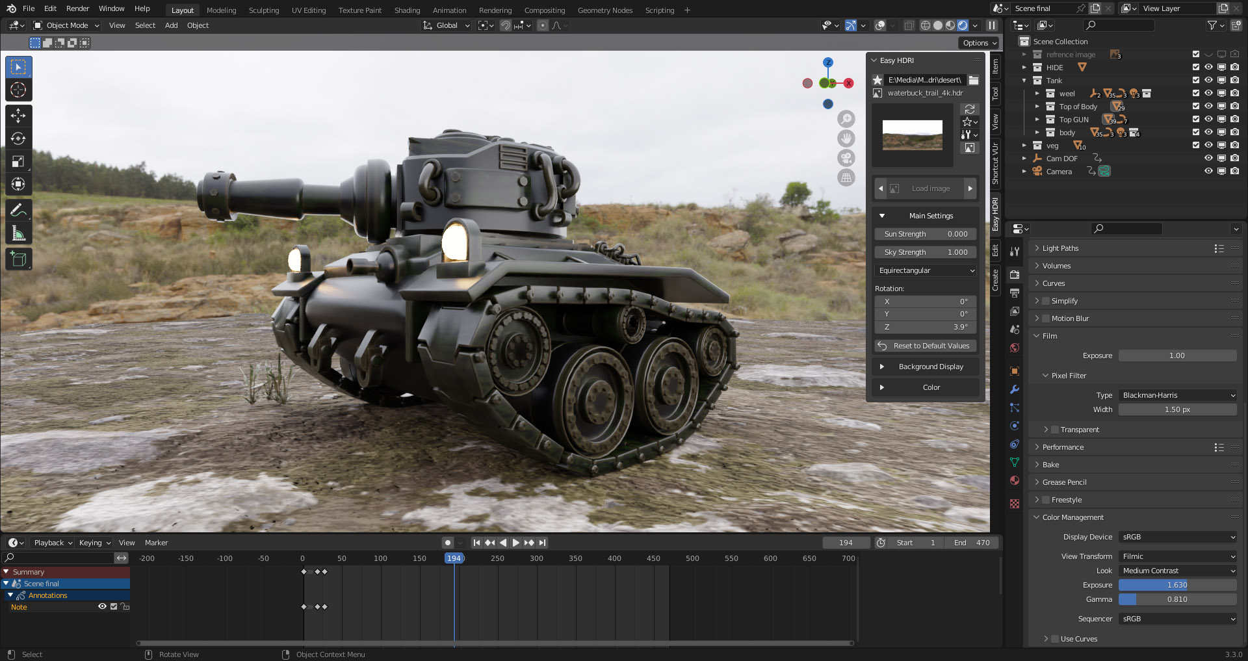Activate the Scale tool
The width and height of the screenshot is (1248, 661).
pyautogui.click(x=18, y=161)
